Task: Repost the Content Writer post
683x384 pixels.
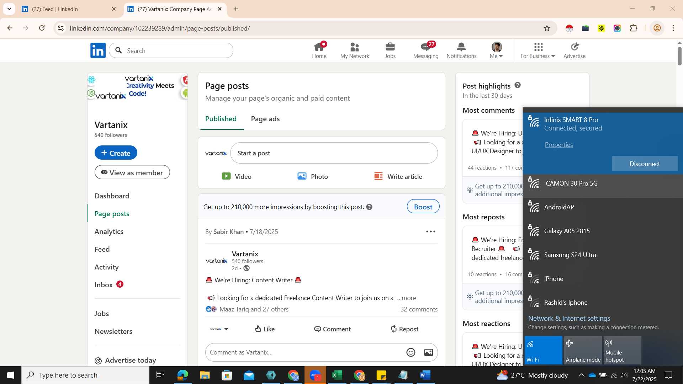Action: [x=404, y=329]
